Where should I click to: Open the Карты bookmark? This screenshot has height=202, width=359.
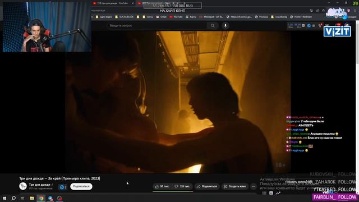(191, 17)
